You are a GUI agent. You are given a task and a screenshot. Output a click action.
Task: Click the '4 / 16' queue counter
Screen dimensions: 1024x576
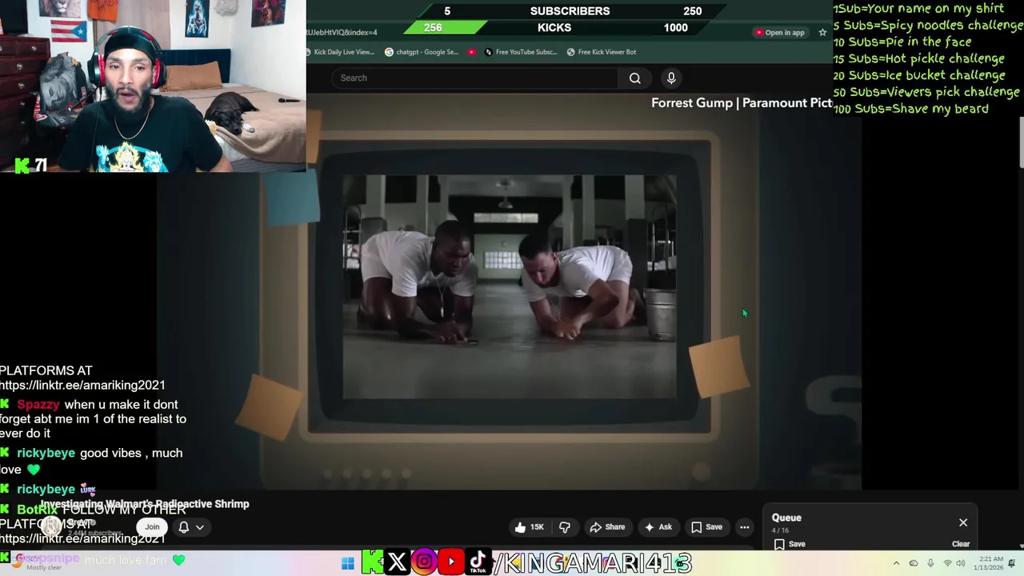pyautogui.click(x=780, y=530)
